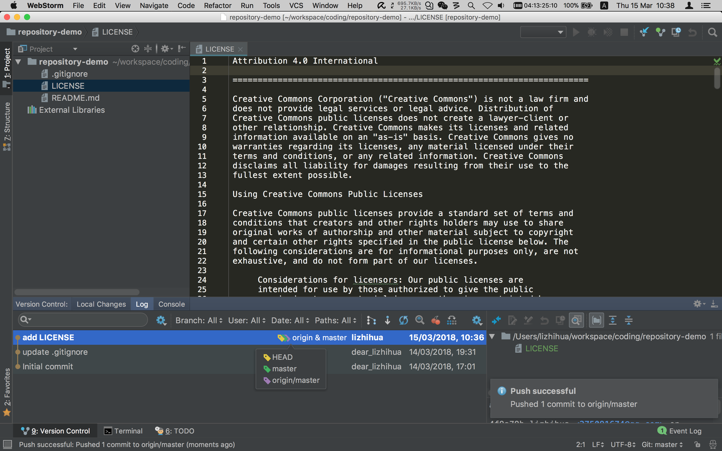This screenshot has width=722, height=451.
Task: Open the Find in log search icon
Action: coord(419,320)
